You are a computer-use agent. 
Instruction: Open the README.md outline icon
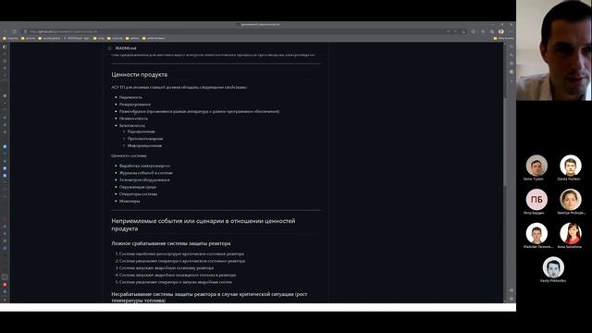(x=109, y=48)
